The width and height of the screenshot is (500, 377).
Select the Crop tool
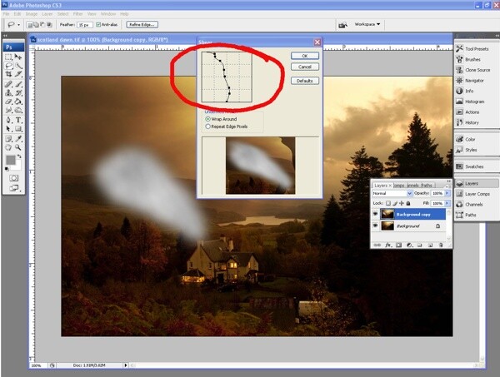point(8,74)
